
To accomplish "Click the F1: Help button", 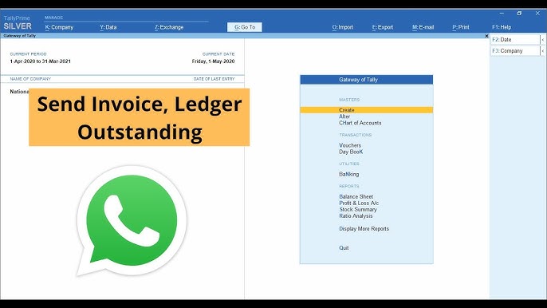I will coord(502,27).
